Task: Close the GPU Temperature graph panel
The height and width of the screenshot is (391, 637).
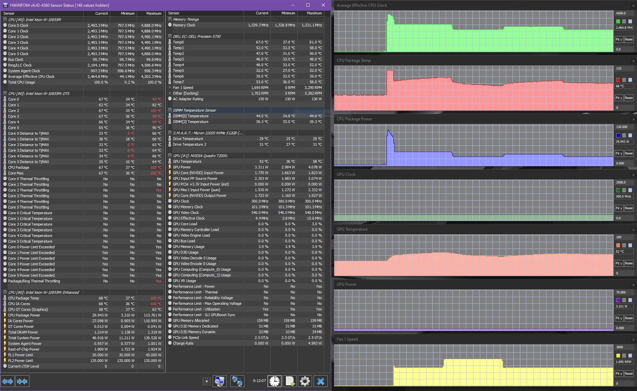Action: tap(633, 230)
